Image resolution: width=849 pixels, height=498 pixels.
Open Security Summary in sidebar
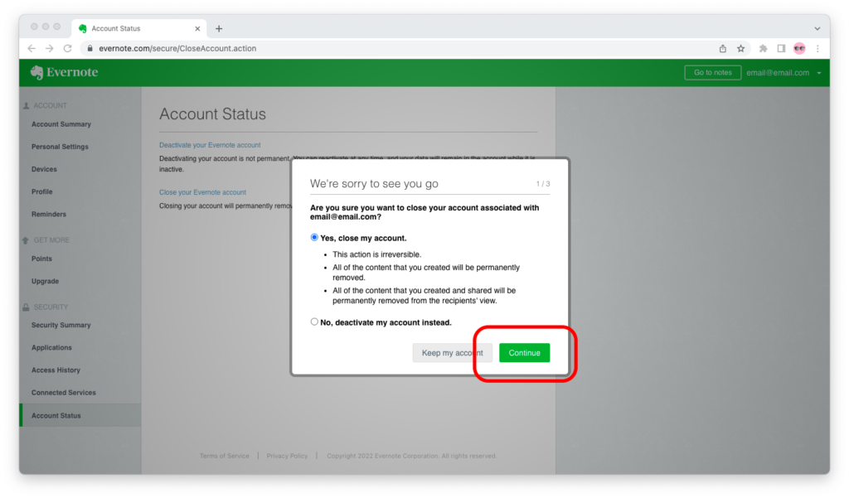coord(61,326)
